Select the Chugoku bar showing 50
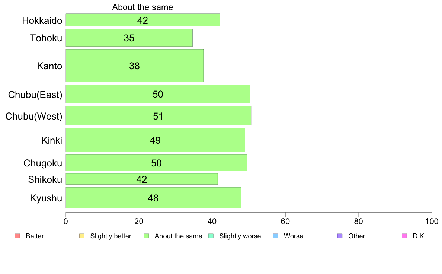This screenshot has width=442, height=274. tap(156, 163)
